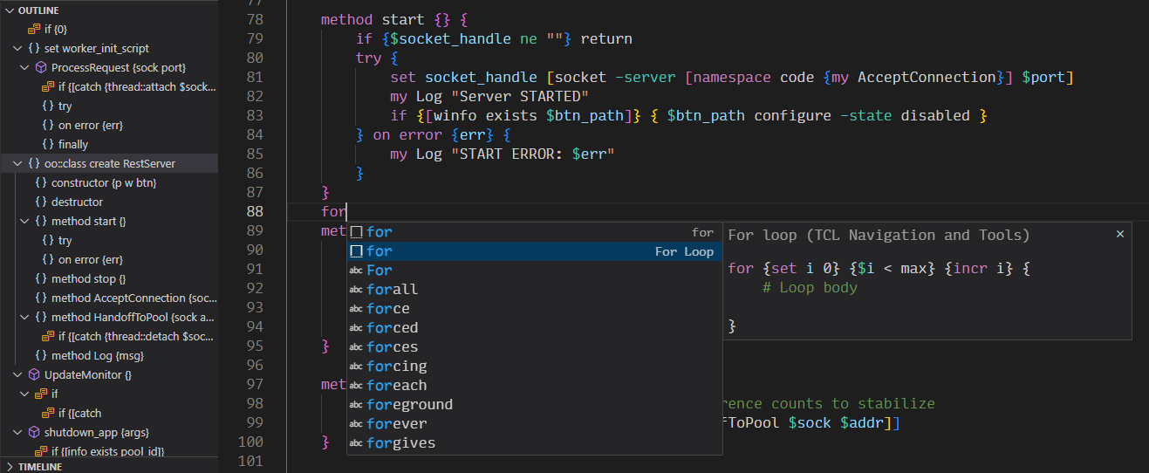Click the abc icon beside "forever"
1149x473 pixels.
click(x=356, y=424)
